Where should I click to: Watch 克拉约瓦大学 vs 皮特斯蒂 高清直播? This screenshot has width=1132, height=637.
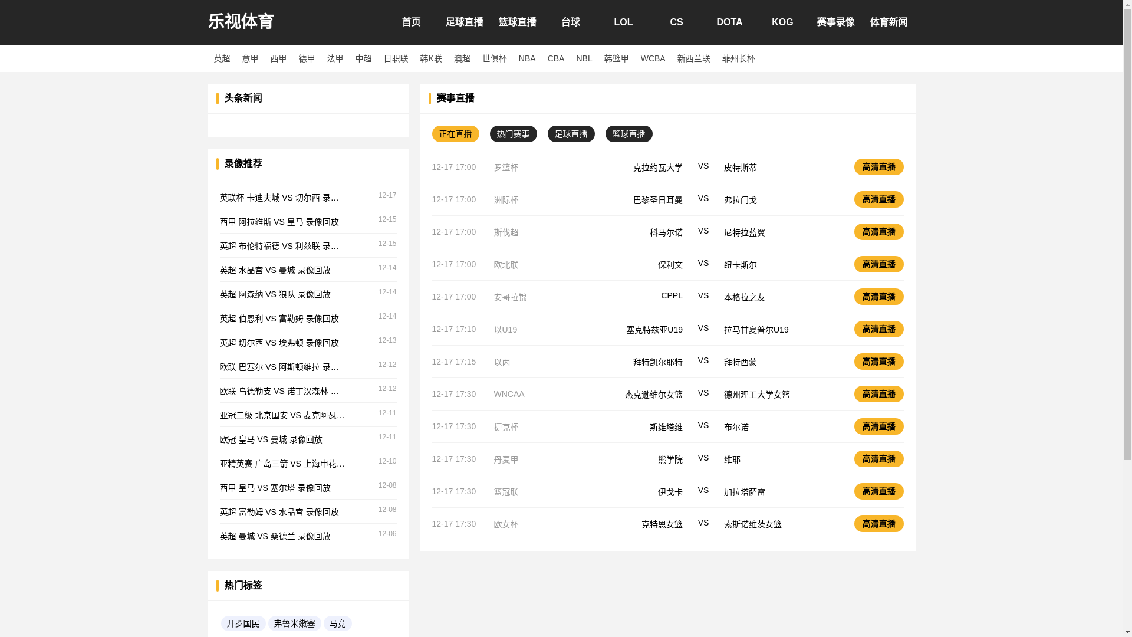[879, 167]
